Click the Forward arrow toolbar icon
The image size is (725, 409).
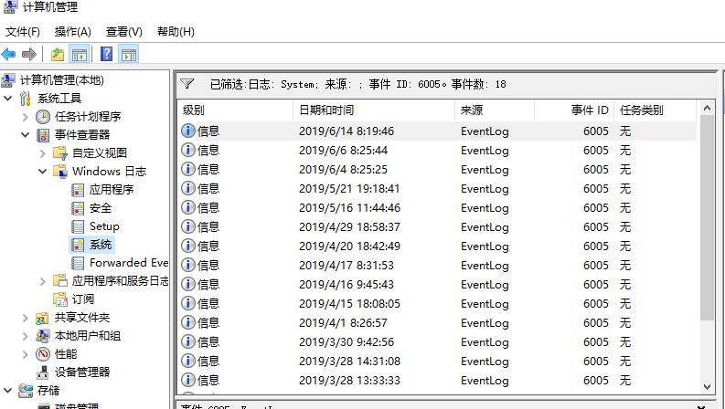pos(29,55)
